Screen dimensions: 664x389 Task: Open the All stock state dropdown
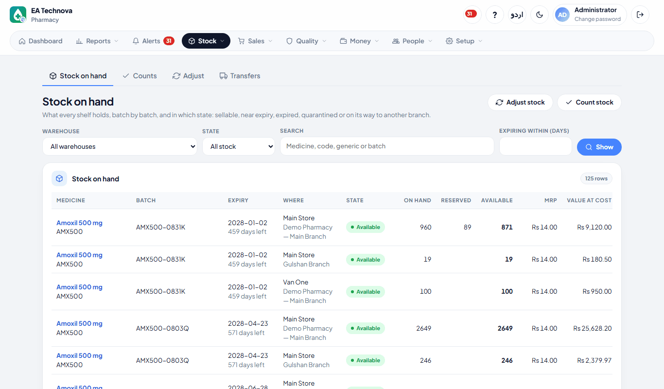pyautogui.click(x=239, y=146)
